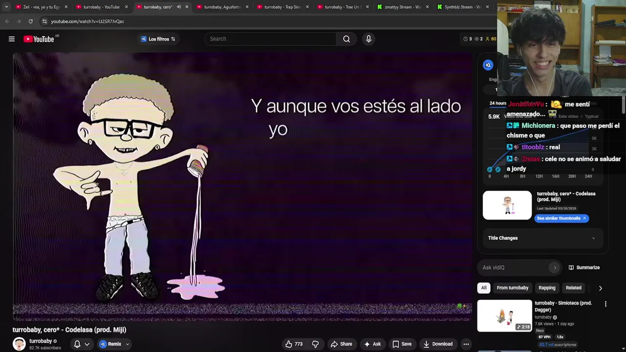This screenshot has width=626, height=352.
Task: Close the 'Zell - vos, yo y tu Ego' tab
Action: coord(66,7)
